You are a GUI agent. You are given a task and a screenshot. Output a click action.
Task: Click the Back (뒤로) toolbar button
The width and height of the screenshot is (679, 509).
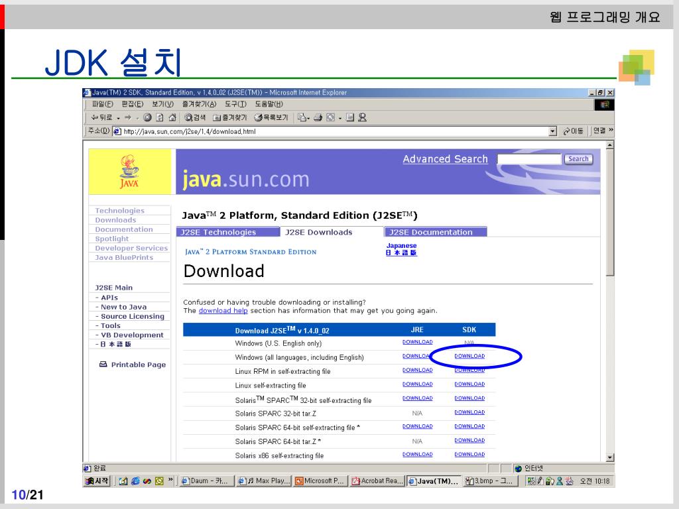click(x=101, y=118)
